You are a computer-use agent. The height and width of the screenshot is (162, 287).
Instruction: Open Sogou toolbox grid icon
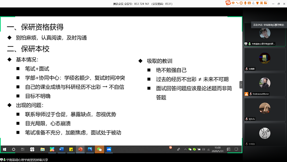point(265,3)
